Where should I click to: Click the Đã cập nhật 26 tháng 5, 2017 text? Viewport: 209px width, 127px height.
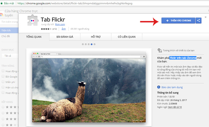click(x=172, y=100)
